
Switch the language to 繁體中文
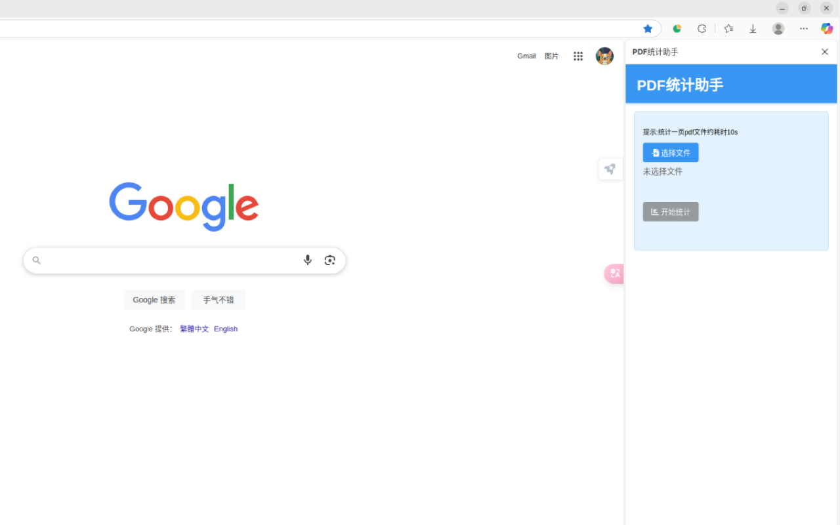(x=194, y=329)
